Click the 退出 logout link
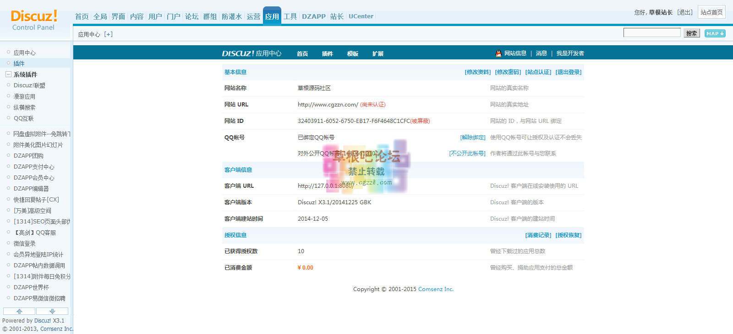Image resolution: width=733 pixels, height=334 pixels. (x=685, y=12)
